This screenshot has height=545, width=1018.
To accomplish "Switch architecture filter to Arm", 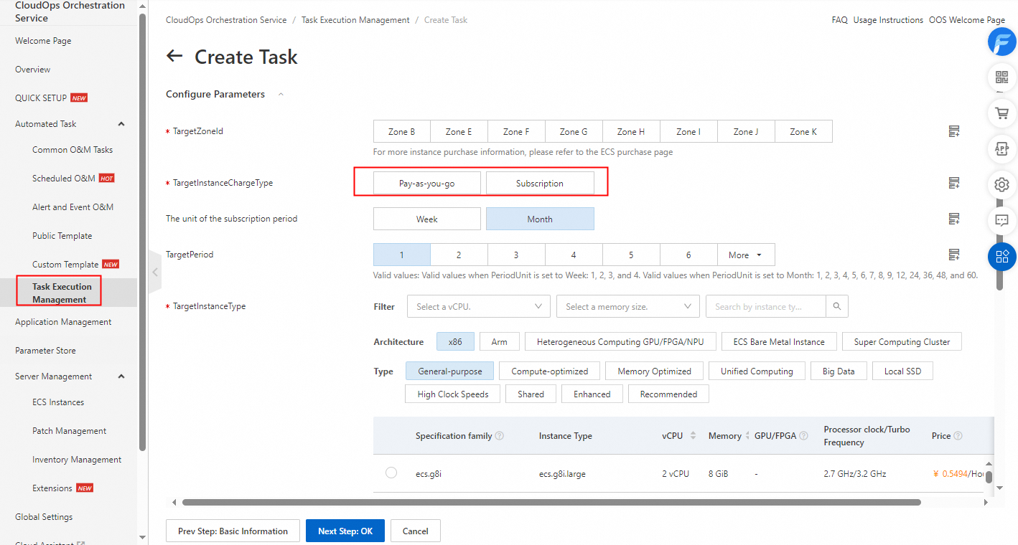I will 500,342.
